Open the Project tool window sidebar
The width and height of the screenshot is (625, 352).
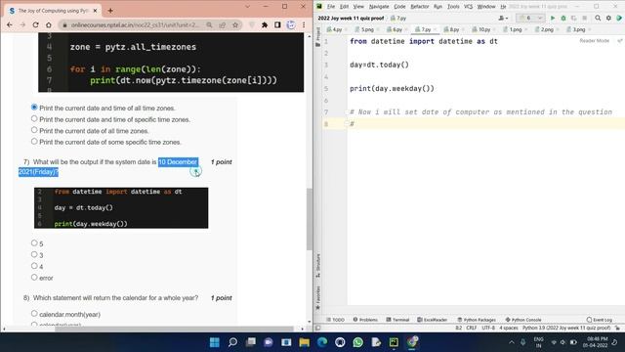pos(317,37)
